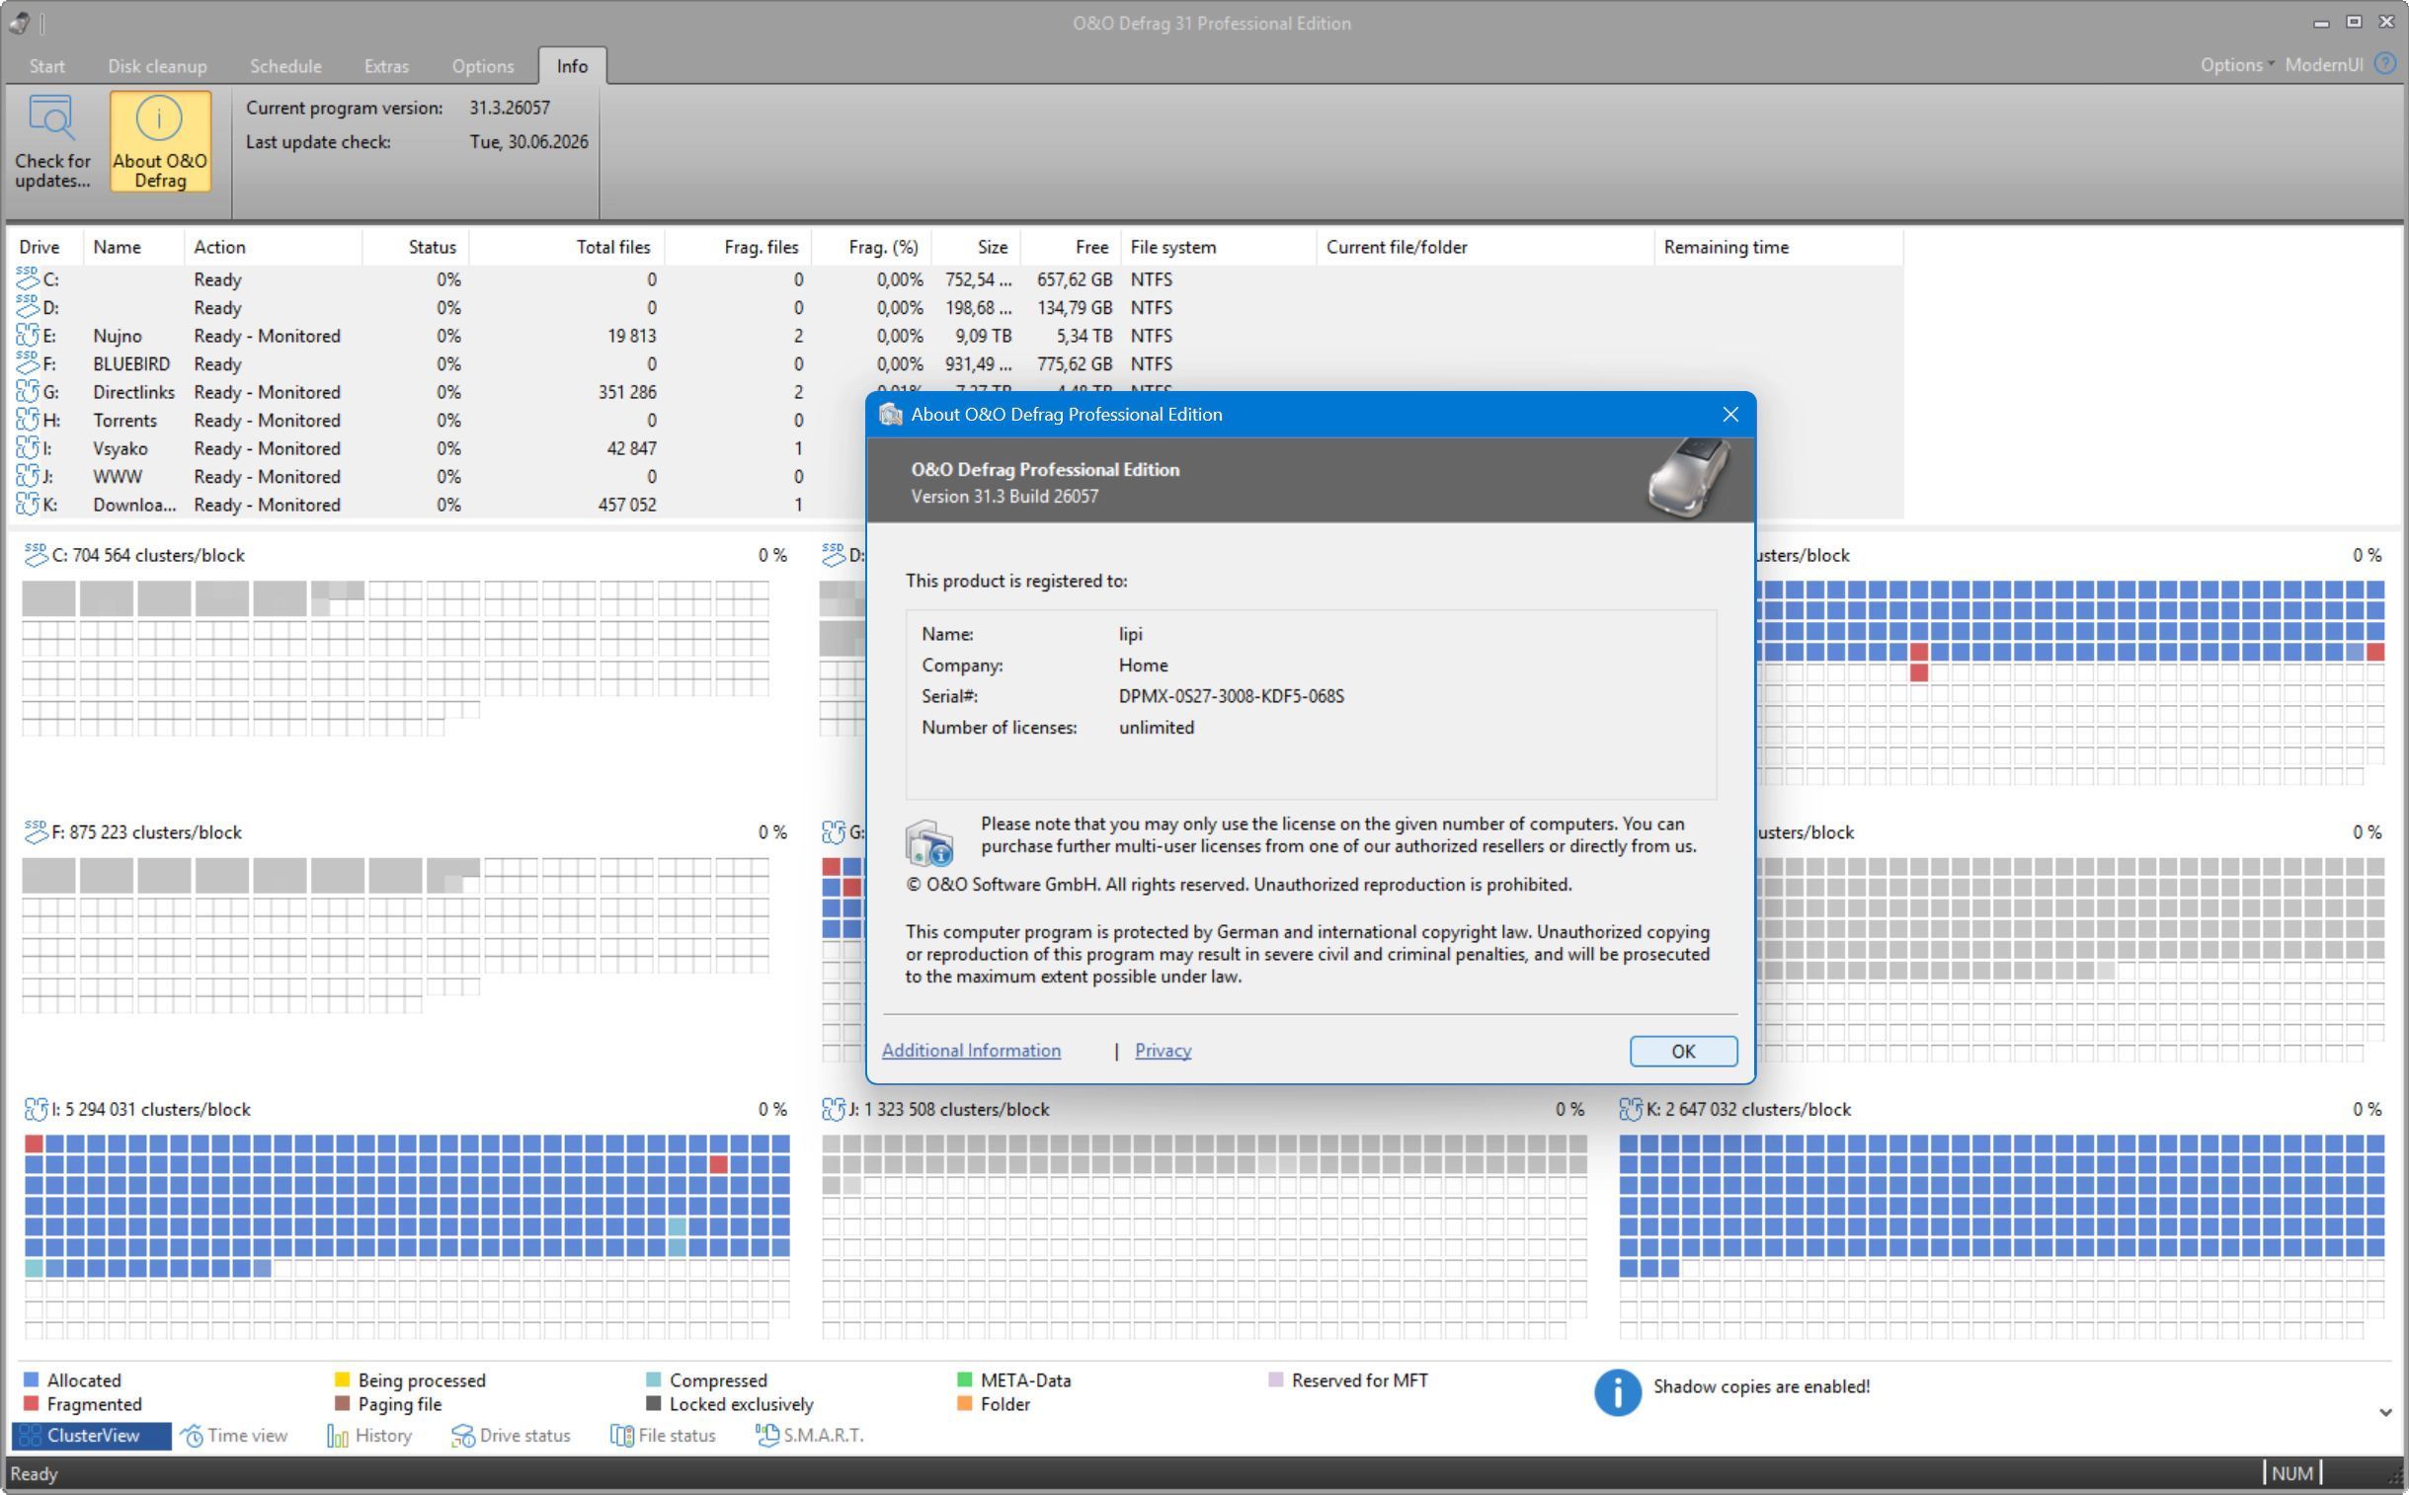This screenshot has width=2409, height=1495.
Task: Click the Paging file legend swatch
Action: point(342,1403)
